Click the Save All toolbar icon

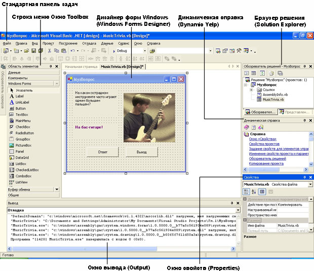(41, 51)
